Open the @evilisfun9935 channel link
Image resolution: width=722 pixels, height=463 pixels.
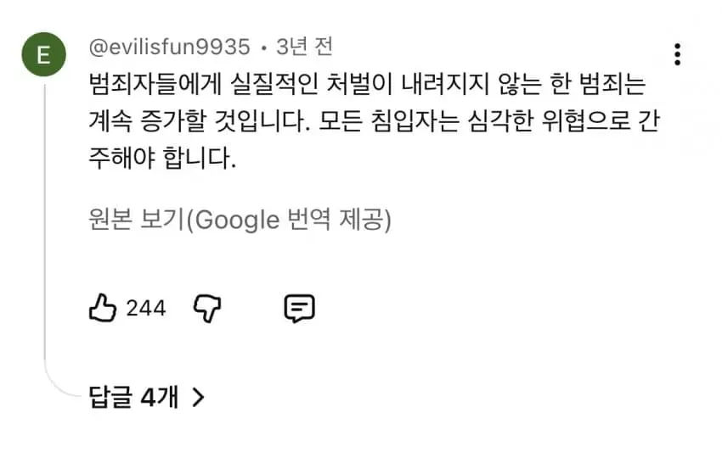click(x=169, y=47)
